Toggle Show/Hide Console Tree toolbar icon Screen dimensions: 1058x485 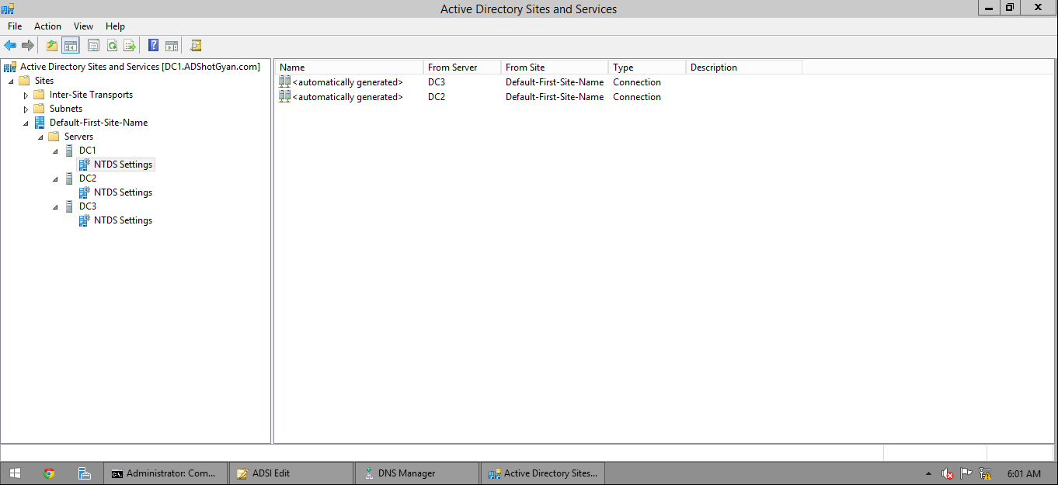pyautogui.click(x=71, y=46)
